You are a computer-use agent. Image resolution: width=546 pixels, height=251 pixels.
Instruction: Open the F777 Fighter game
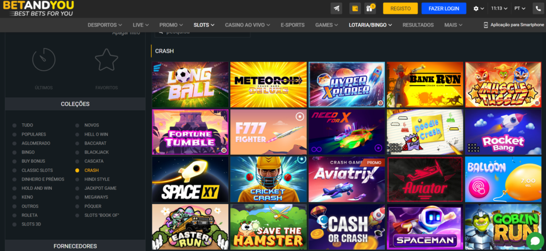click(269, 132)
